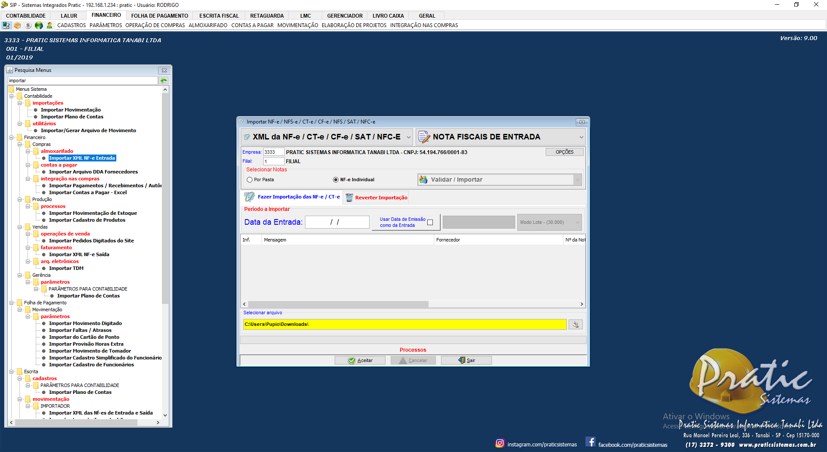The width and height of the screenshot is (827, 452).
Task: Open the Nota Fiscais de Entrada dropdown
Action: [x=581, y=137]
